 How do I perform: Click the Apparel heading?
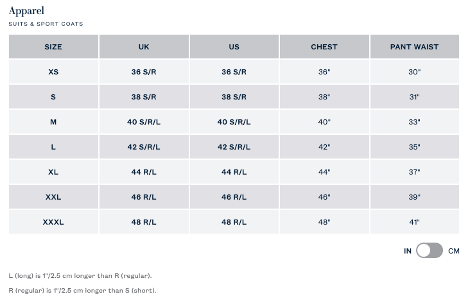26,11
